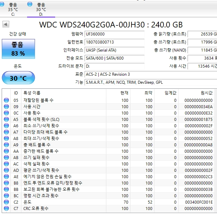
Task: Click status icon of row A5 블록 삭제 횟수
Action: coord(6,119)
